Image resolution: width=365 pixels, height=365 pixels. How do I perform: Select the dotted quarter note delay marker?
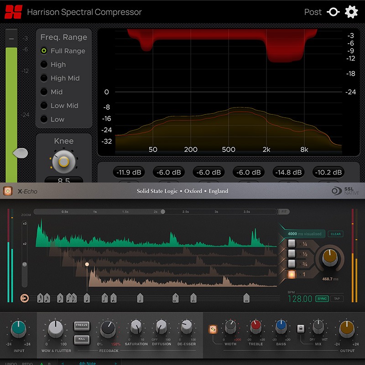click(114, 298)
